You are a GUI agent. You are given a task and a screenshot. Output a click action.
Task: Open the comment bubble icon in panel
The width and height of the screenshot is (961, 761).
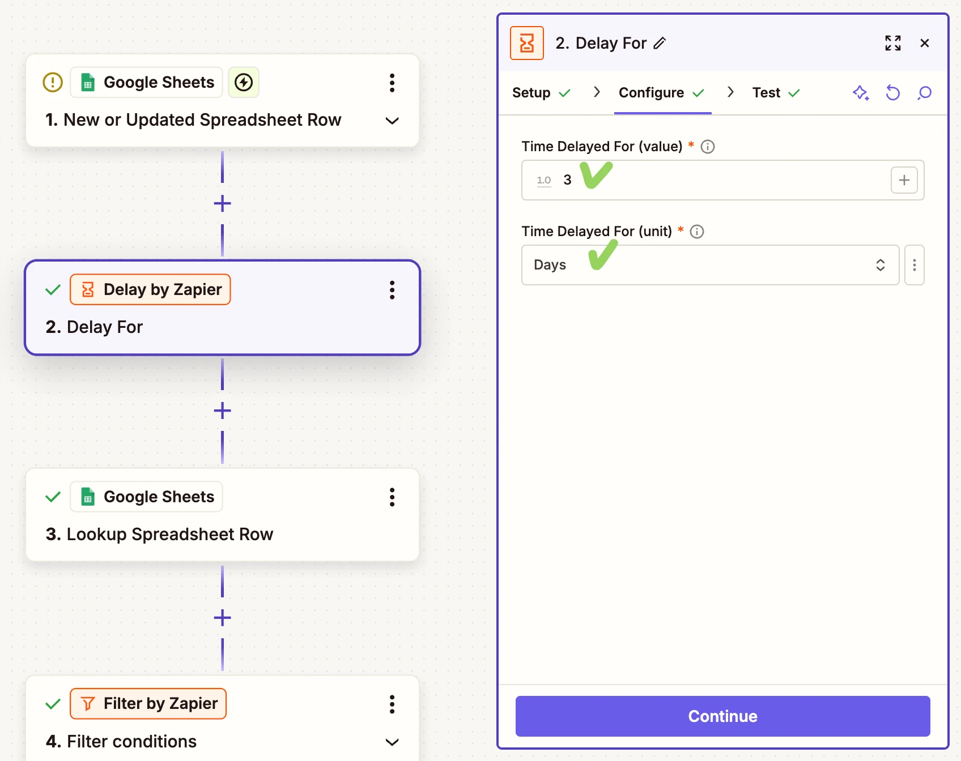(x=924, y=93)
